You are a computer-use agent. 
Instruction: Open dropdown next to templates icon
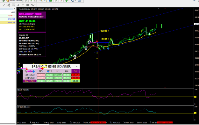coord(82,1)
